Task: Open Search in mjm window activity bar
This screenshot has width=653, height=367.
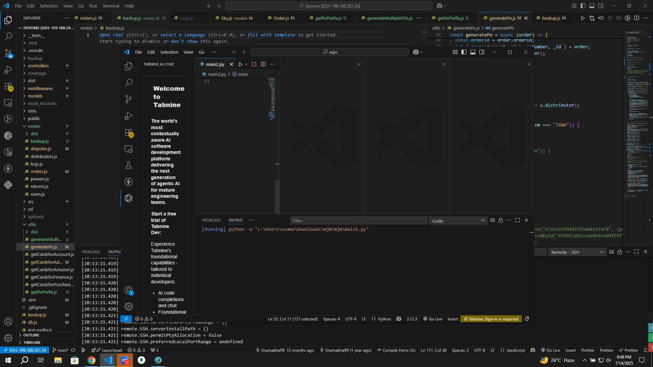Action: tap(129, 83)
